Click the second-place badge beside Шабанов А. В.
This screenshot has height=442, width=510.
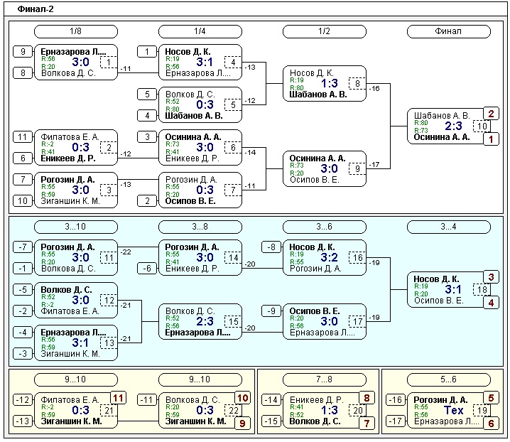pyautogui.click(x=491, y=114)
